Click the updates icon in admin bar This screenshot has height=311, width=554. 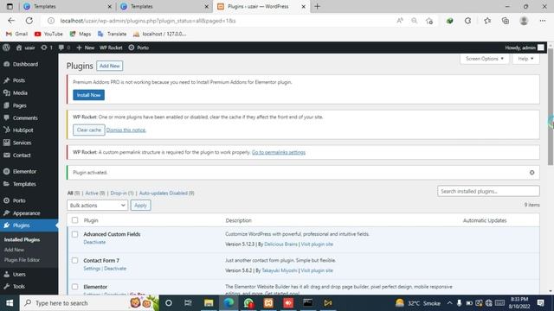[x=47, y=48]
